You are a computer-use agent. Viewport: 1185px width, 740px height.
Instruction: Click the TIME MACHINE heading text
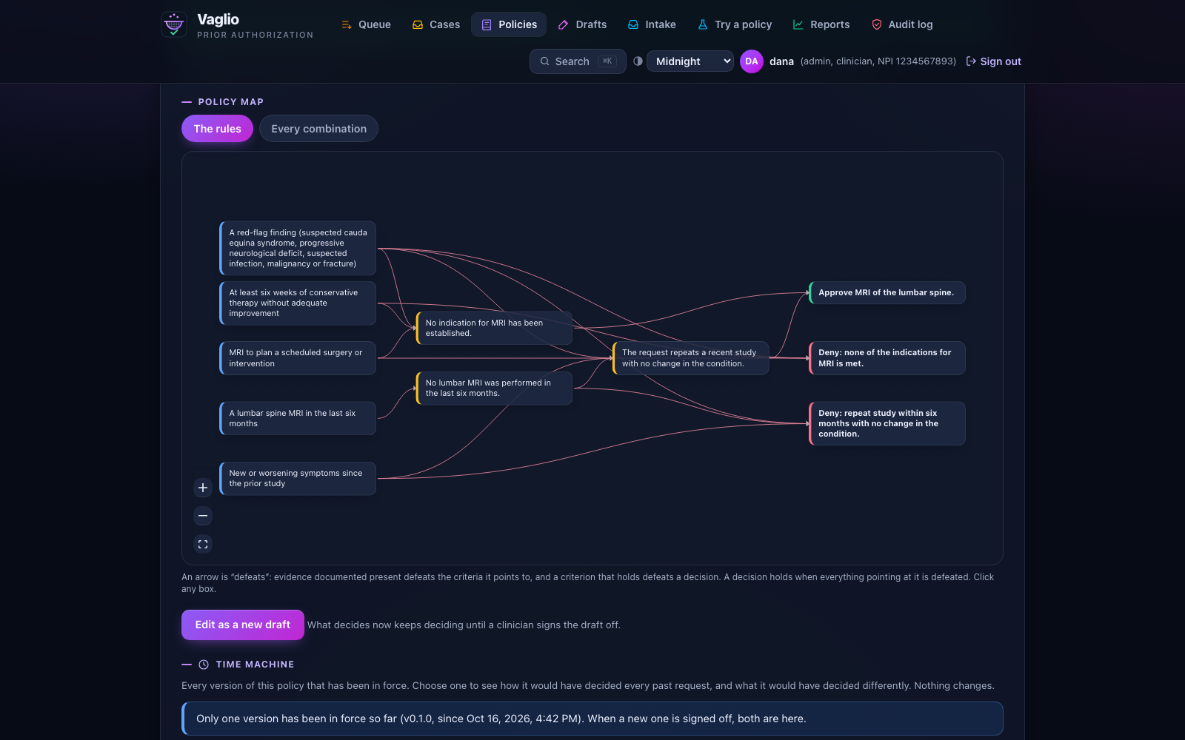[255, 665]
